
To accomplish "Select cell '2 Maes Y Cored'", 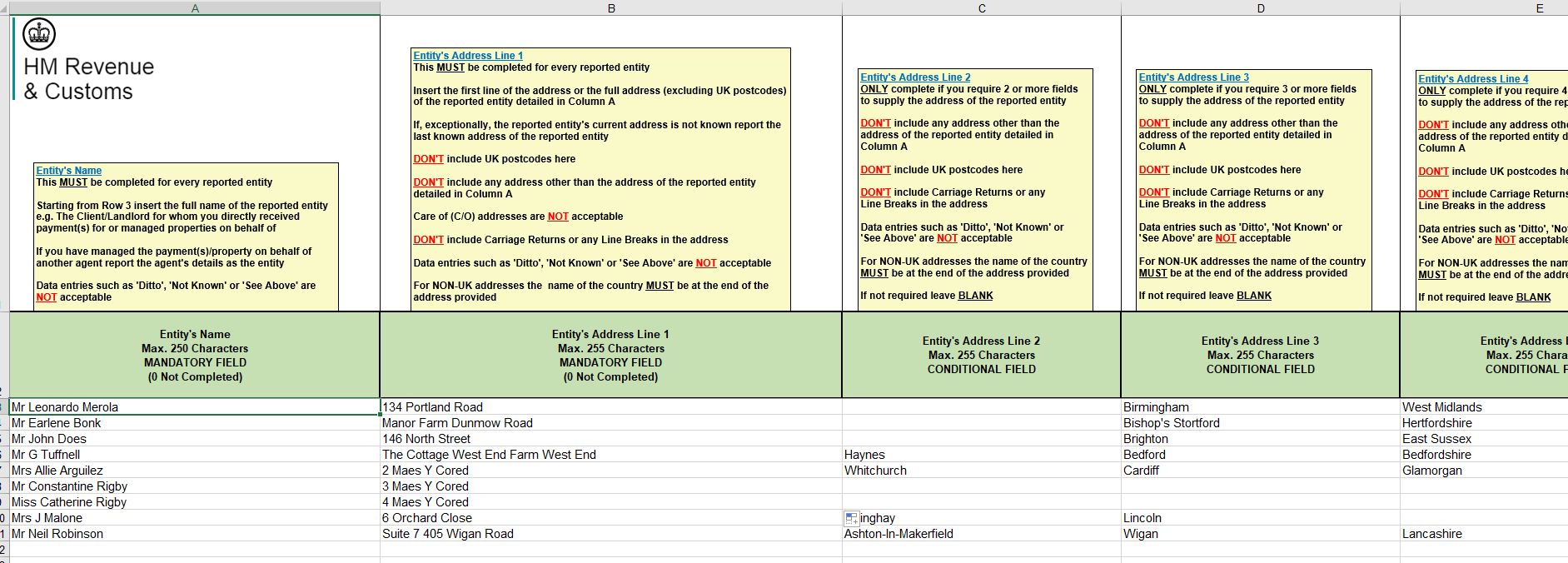I will pos(611,471).
